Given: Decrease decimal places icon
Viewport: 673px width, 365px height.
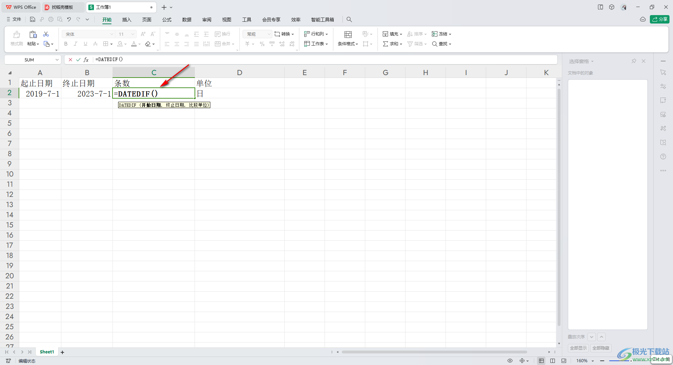Looking at the screenshot, I should pyautogui.click(x=292, y=44).
